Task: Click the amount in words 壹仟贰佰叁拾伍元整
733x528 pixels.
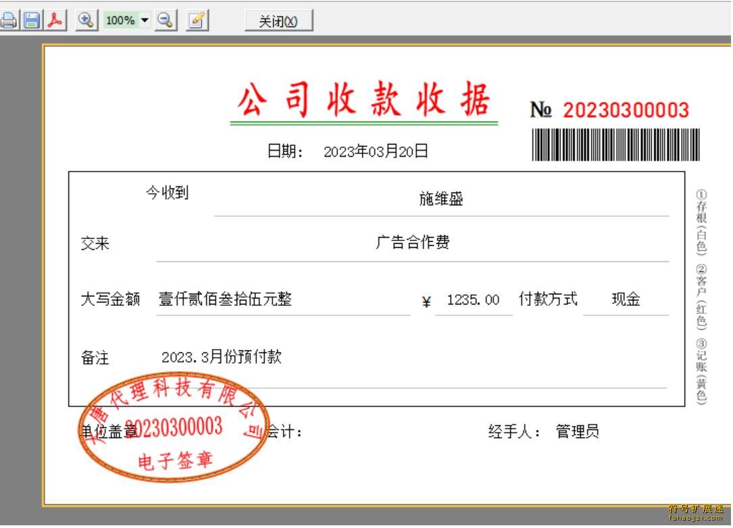Action: [225, 298]
